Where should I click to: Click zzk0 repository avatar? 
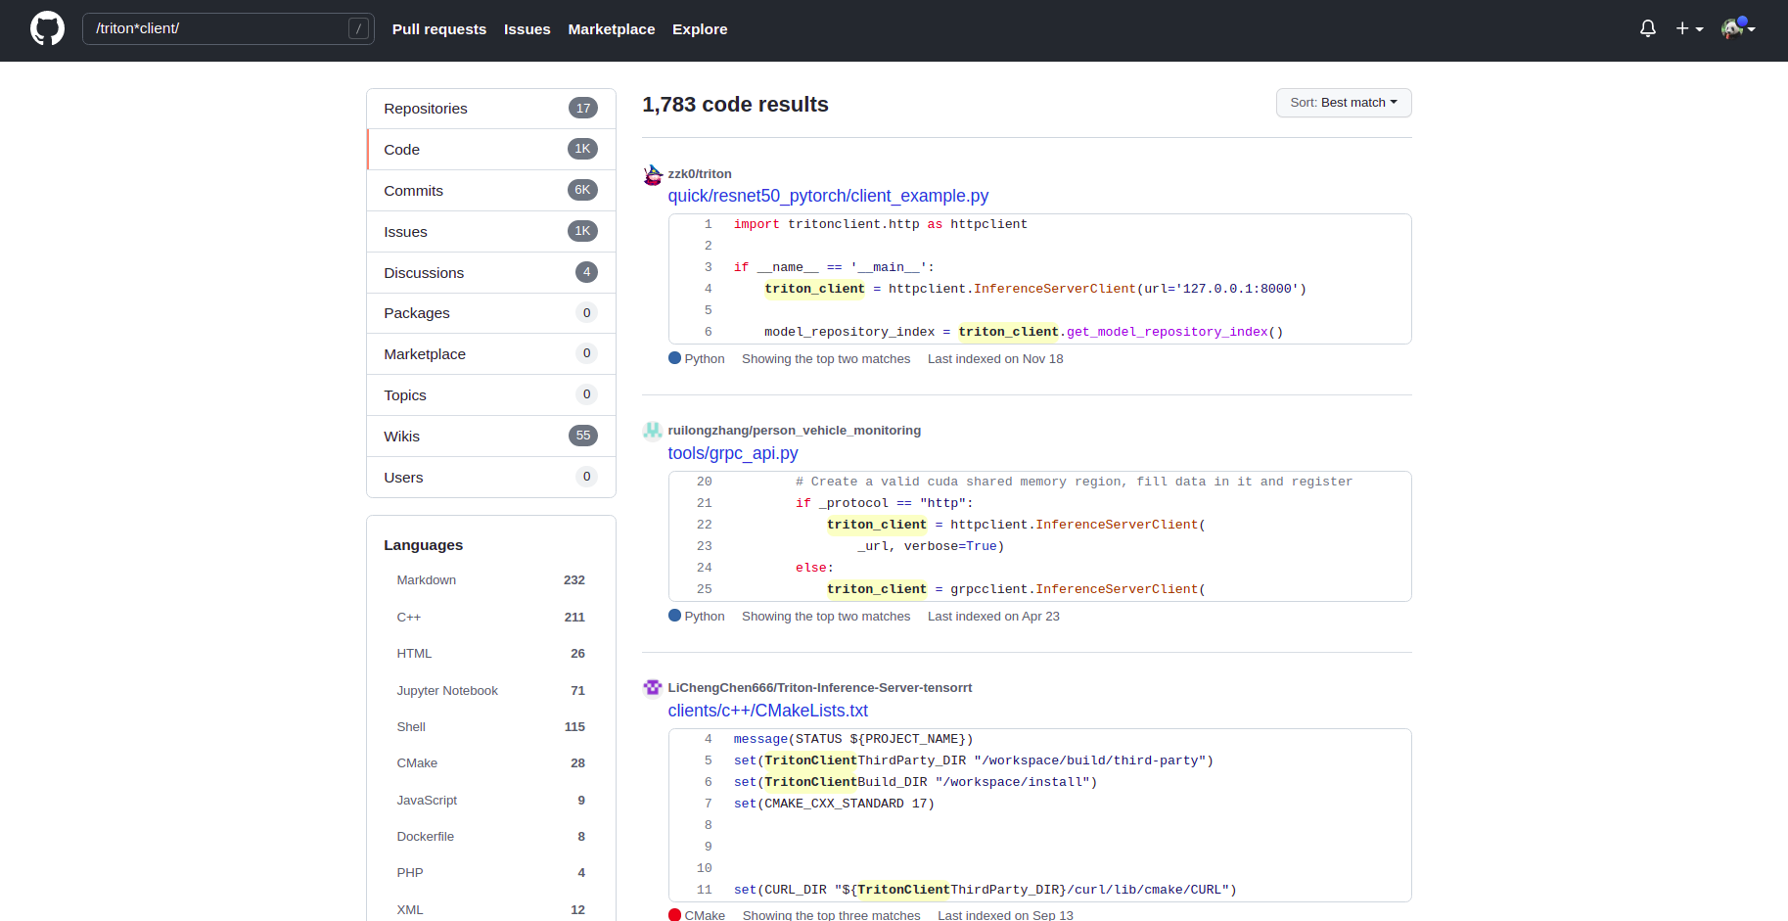pos(653,175)
